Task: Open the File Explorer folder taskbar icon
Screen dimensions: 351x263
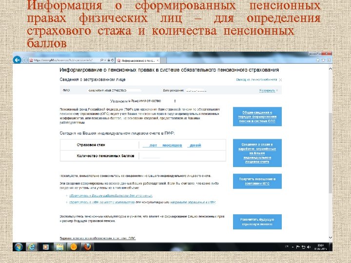Action: pyautogui.click(x=60, y=247)
